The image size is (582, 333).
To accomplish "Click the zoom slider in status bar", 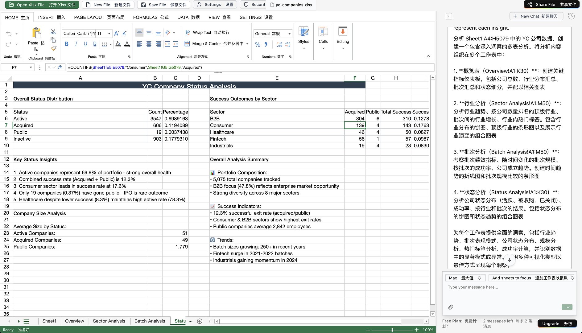I will pos(392,330).
